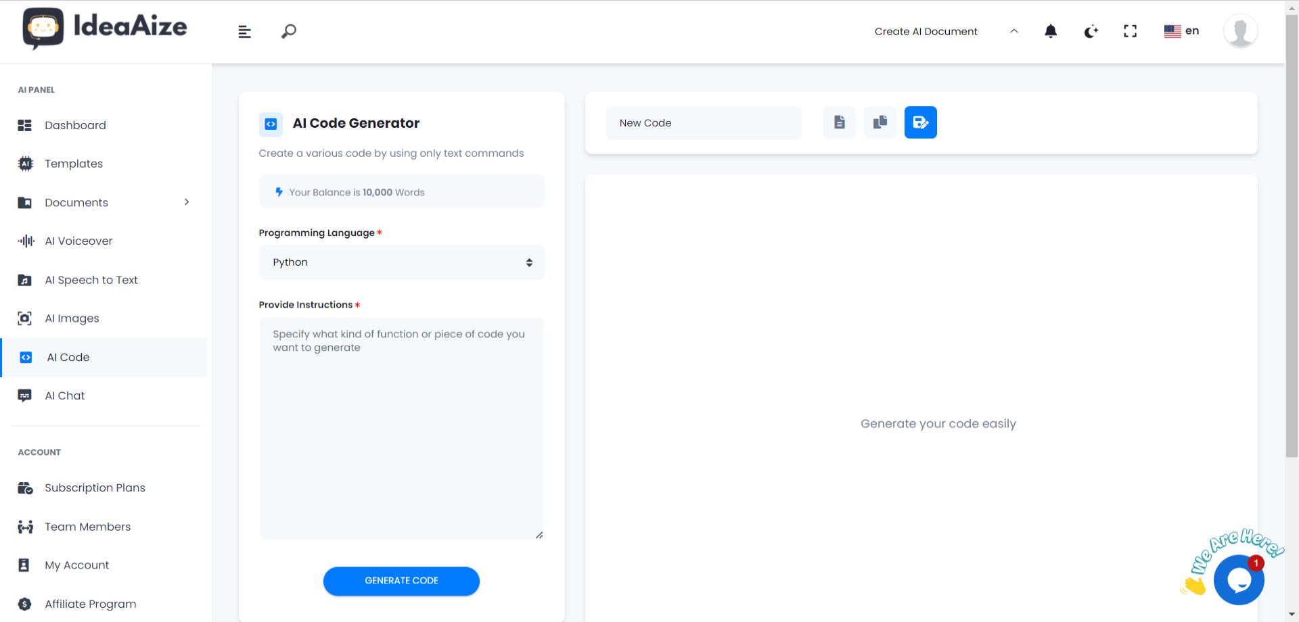This screenshot has height=622, width=1299.
Task: Switch interface language via the en flag
Action: 1181,30
